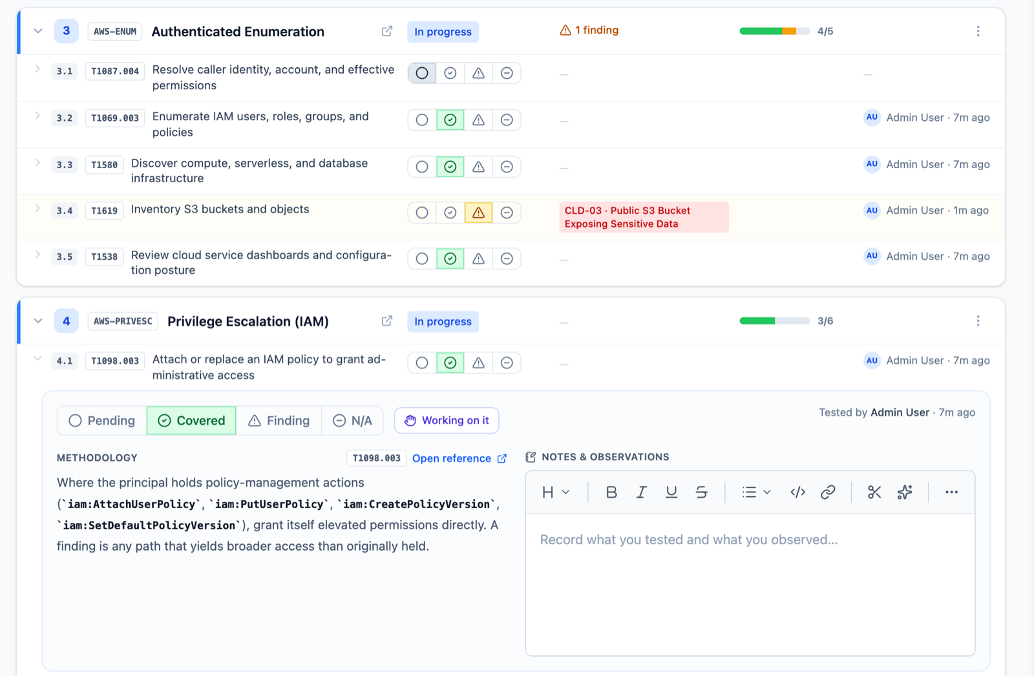
Task: Click the 3/6 progress bar
Action: pos(775,321)
